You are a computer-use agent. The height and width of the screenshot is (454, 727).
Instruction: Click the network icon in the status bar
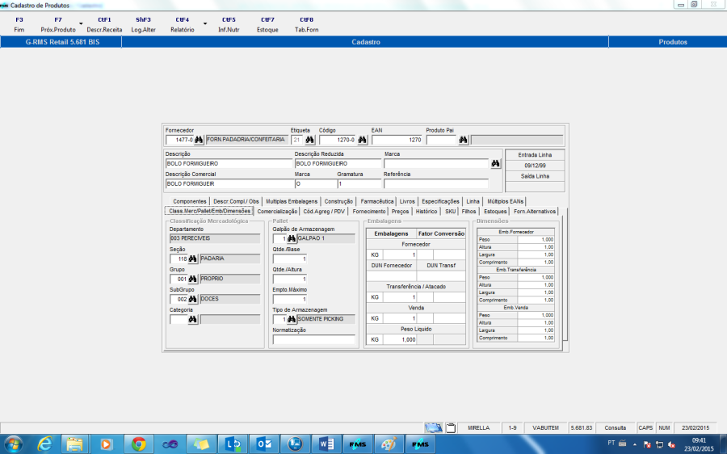[434, 427]
